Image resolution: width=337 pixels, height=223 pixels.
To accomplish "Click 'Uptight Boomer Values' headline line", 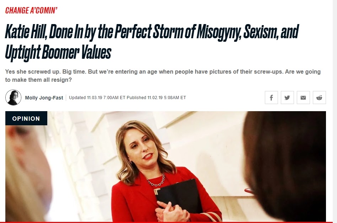I will (58, 52).
